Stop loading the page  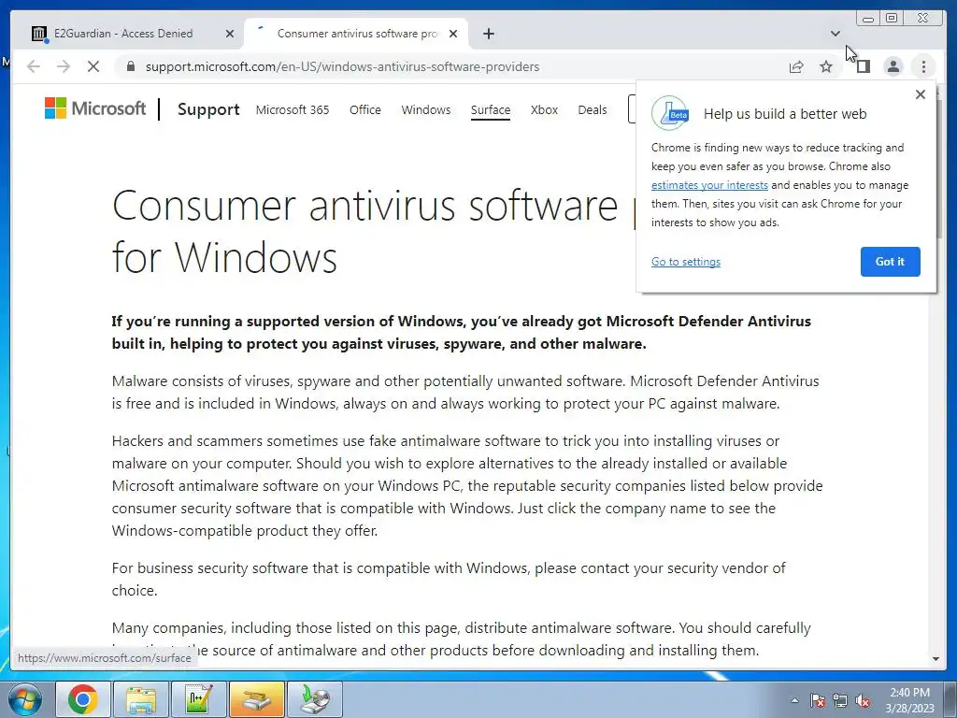coord(93,66)
